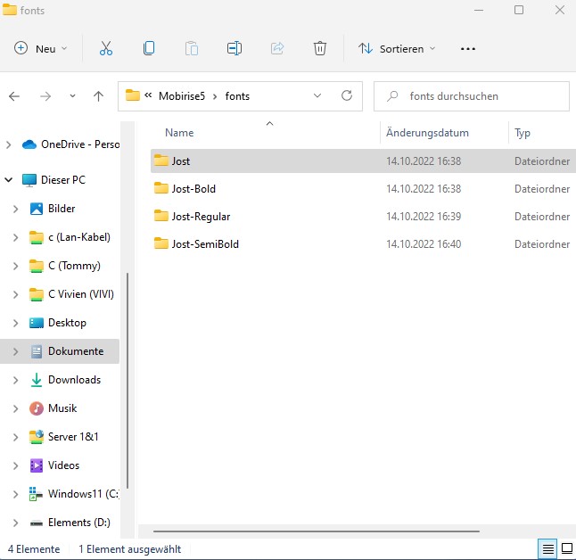Collapse the Dieser PC tree node
Screen dimensions: 576x560
point(10,180)
